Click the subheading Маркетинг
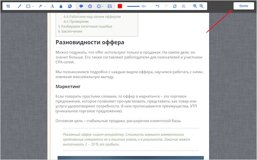Image resolution: width=257 pixels, height=160 pixels. pos(68,87)
